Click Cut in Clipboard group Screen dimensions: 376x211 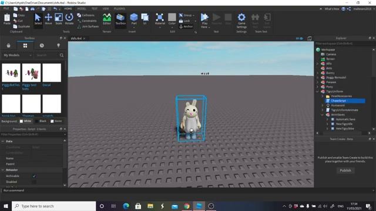18,21
